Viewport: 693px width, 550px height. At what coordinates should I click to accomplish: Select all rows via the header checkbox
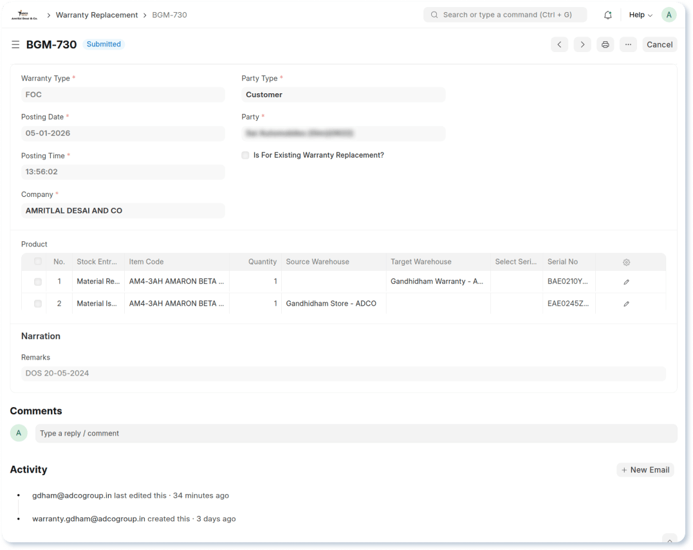pyautogui.click(x=37, y=262)
